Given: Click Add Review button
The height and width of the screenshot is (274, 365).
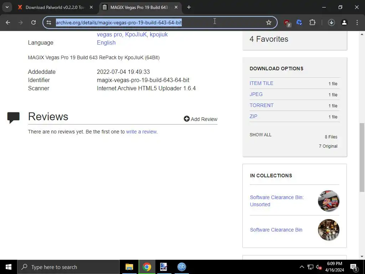Looking at the screenshot, I should coord(201,119).
